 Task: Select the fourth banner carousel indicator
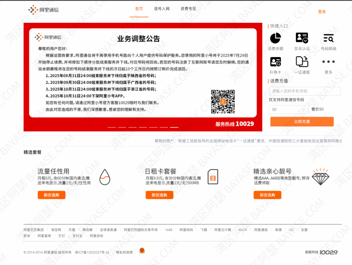(x=143, y=127)
